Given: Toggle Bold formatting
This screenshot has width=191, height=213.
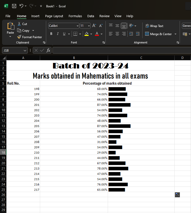Looking at the screenshot, I should click(x=51, y=34).
